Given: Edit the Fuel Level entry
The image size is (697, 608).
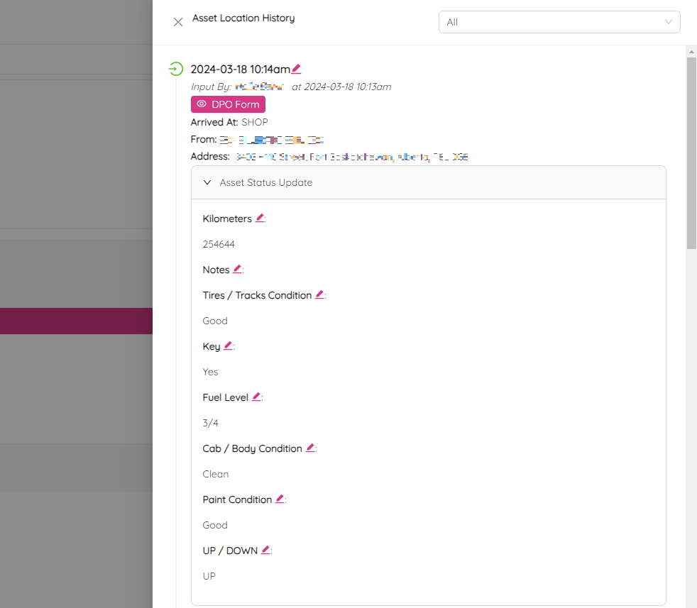Looking at the screenshot, I should tap(256, 397).
